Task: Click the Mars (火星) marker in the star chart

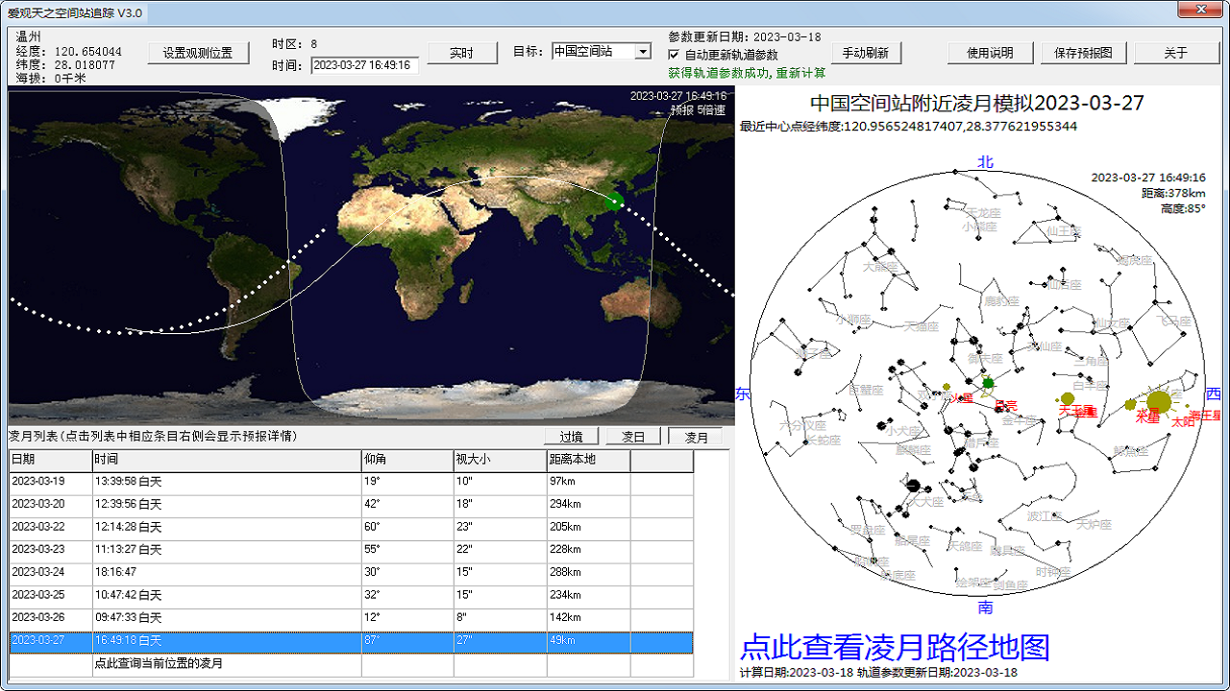Action: [x=946, y=387]
